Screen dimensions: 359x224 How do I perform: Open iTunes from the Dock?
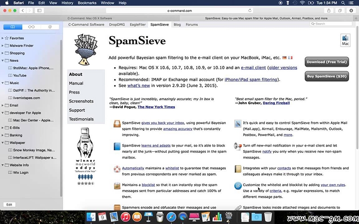click(x=125, y=217)
